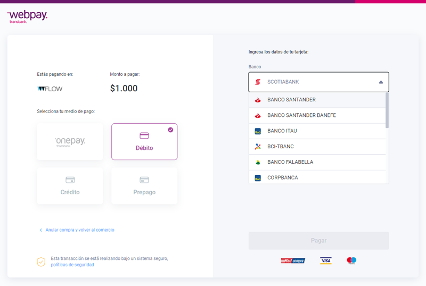Viewport: 426px width, 286px height.
Task: Click the Banco Falabella green icon
Action: [258, 162]
